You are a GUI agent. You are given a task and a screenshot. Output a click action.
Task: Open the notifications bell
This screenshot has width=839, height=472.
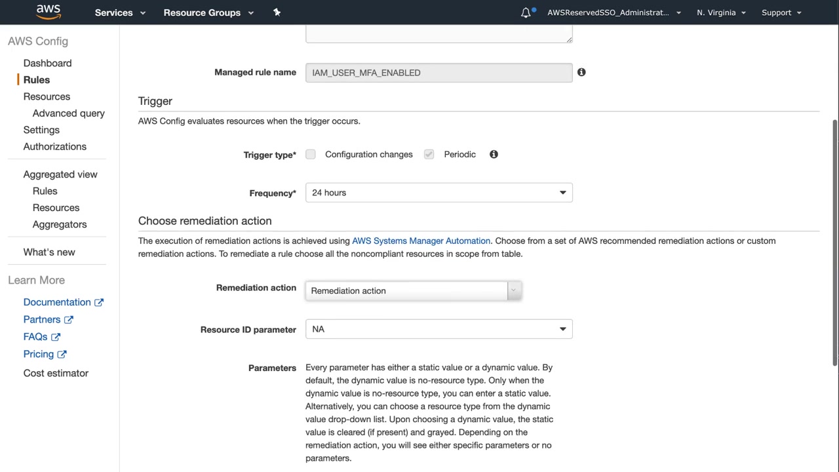point(526,12)
